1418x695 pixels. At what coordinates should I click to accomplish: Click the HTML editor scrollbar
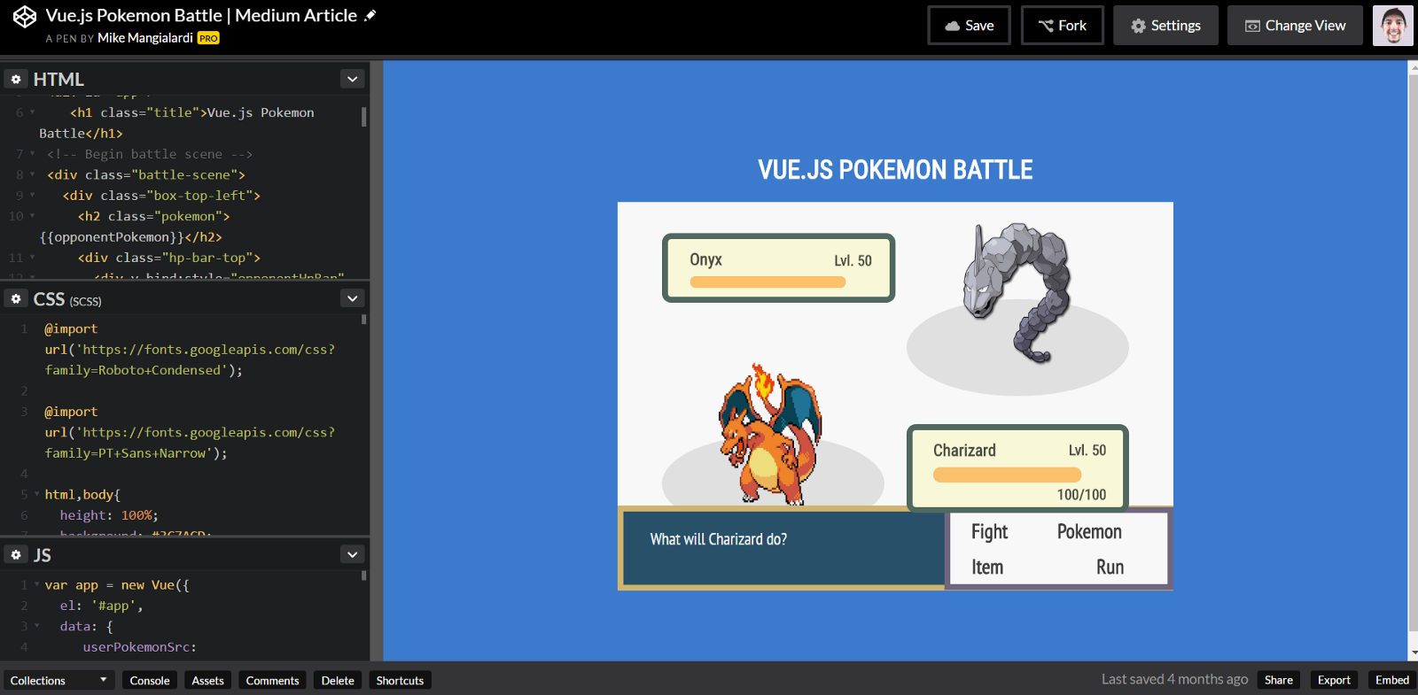pos(363,117)
